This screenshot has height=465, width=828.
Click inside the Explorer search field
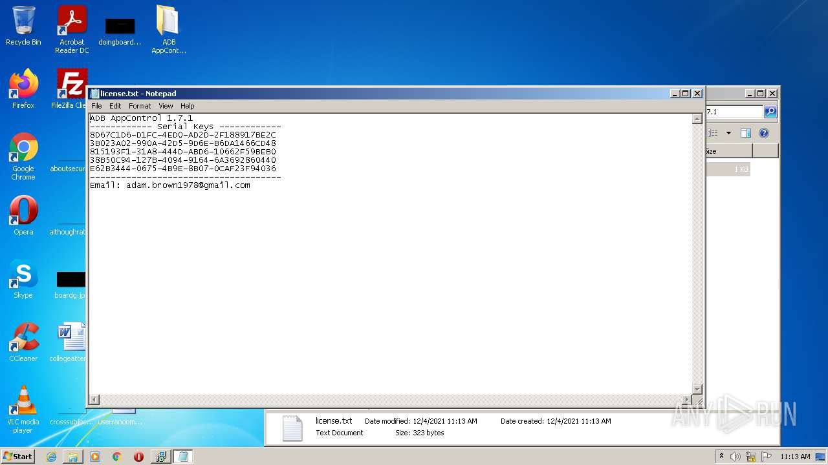[734, 112]
